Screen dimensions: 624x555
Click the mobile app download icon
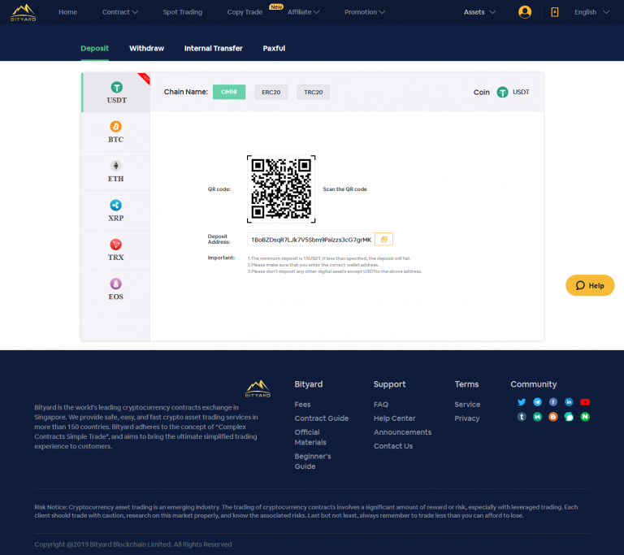pos(554,12)
